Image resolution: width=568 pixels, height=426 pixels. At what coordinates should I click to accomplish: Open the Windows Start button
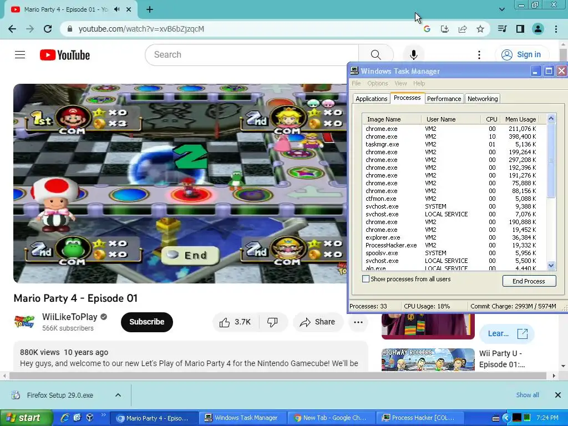click(26, 418)
